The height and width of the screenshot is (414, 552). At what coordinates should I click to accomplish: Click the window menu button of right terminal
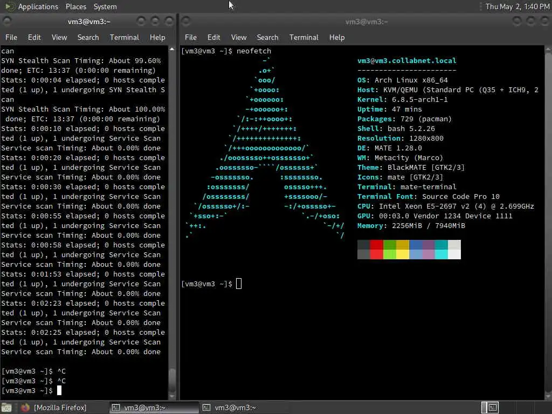pos(186,22)
